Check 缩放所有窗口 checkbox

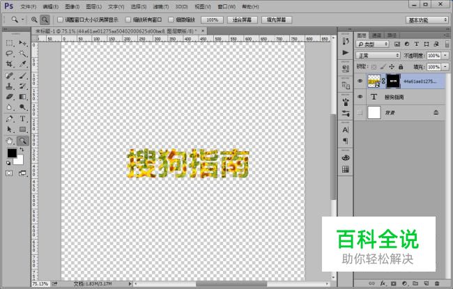click(128, 19)
